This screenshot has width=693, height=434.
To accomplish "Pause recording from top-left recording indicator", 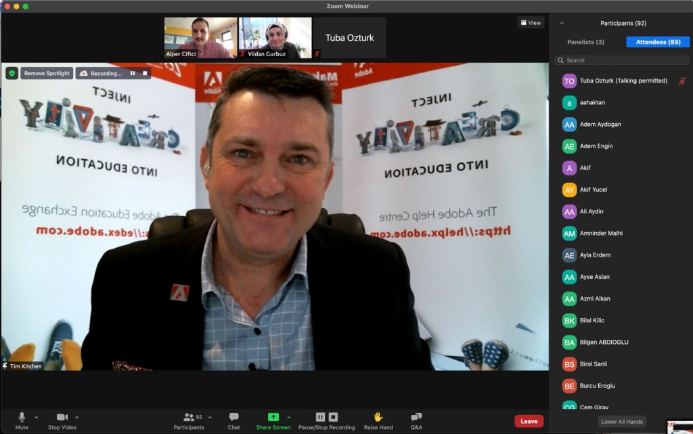I will 133,73.
